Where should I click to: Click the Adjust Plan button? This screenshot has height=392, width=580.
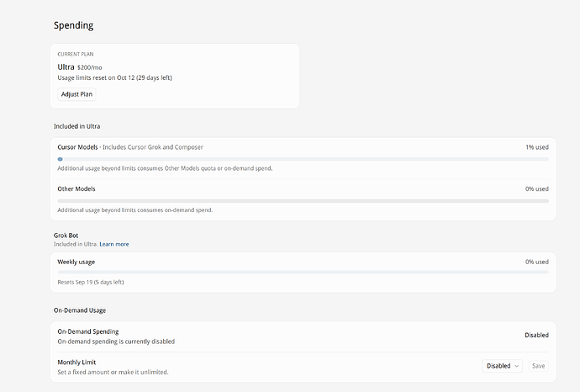click(76, 94)
